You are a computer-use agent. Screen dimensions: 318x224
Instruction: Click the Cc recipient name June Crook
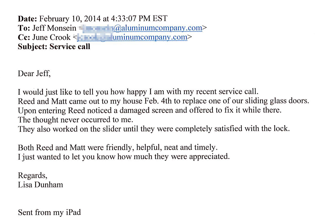51,37
